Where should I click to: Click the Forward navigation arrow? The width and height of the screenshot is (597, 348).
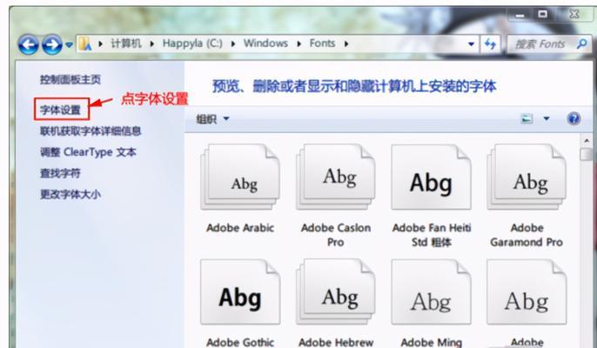pos(52,44)
